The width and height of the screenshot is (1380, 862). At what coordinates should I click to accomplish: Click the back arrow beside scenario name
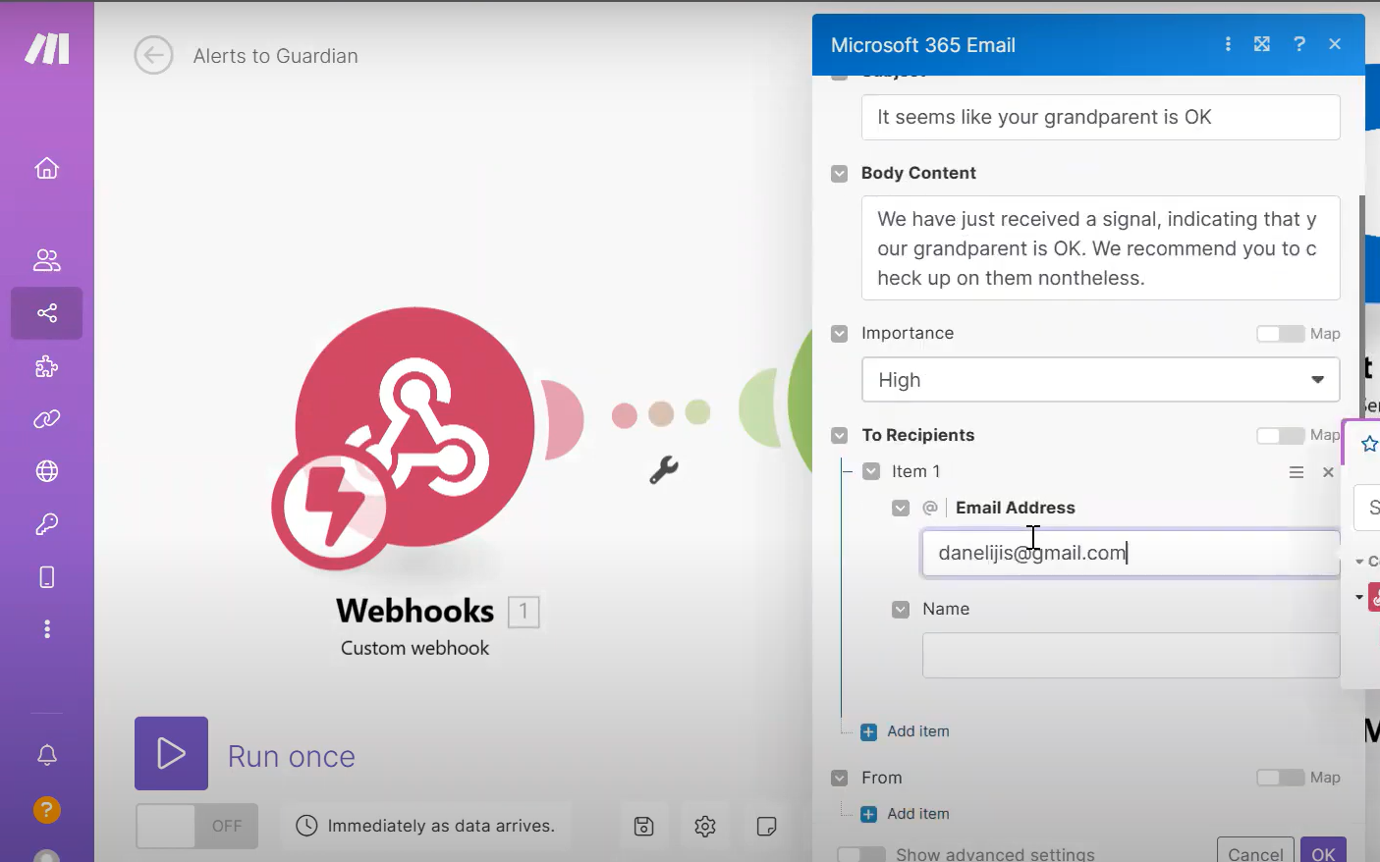click(153, 56)
